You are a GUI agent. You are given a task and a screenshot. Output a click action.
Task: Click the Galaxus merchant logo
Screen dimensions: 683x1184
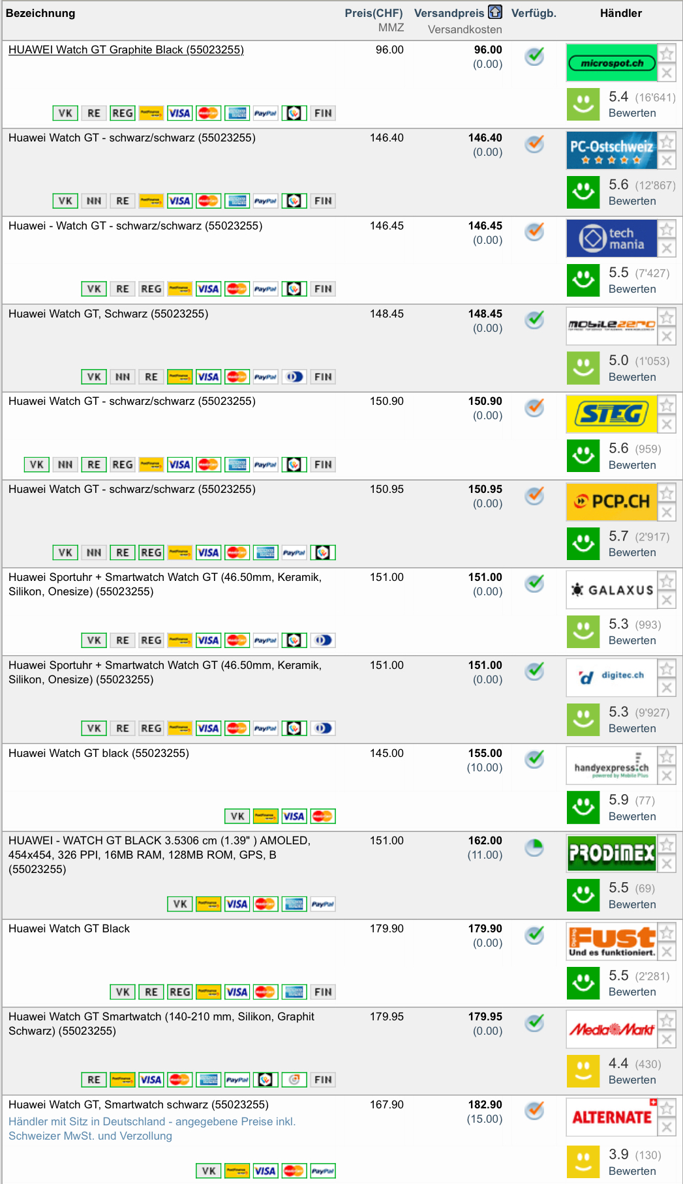(x=611, y=590)
